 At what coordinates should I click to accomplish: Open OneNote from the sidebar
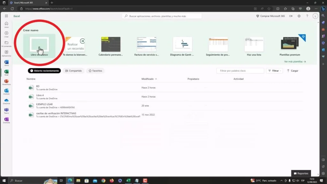point(6,120)
